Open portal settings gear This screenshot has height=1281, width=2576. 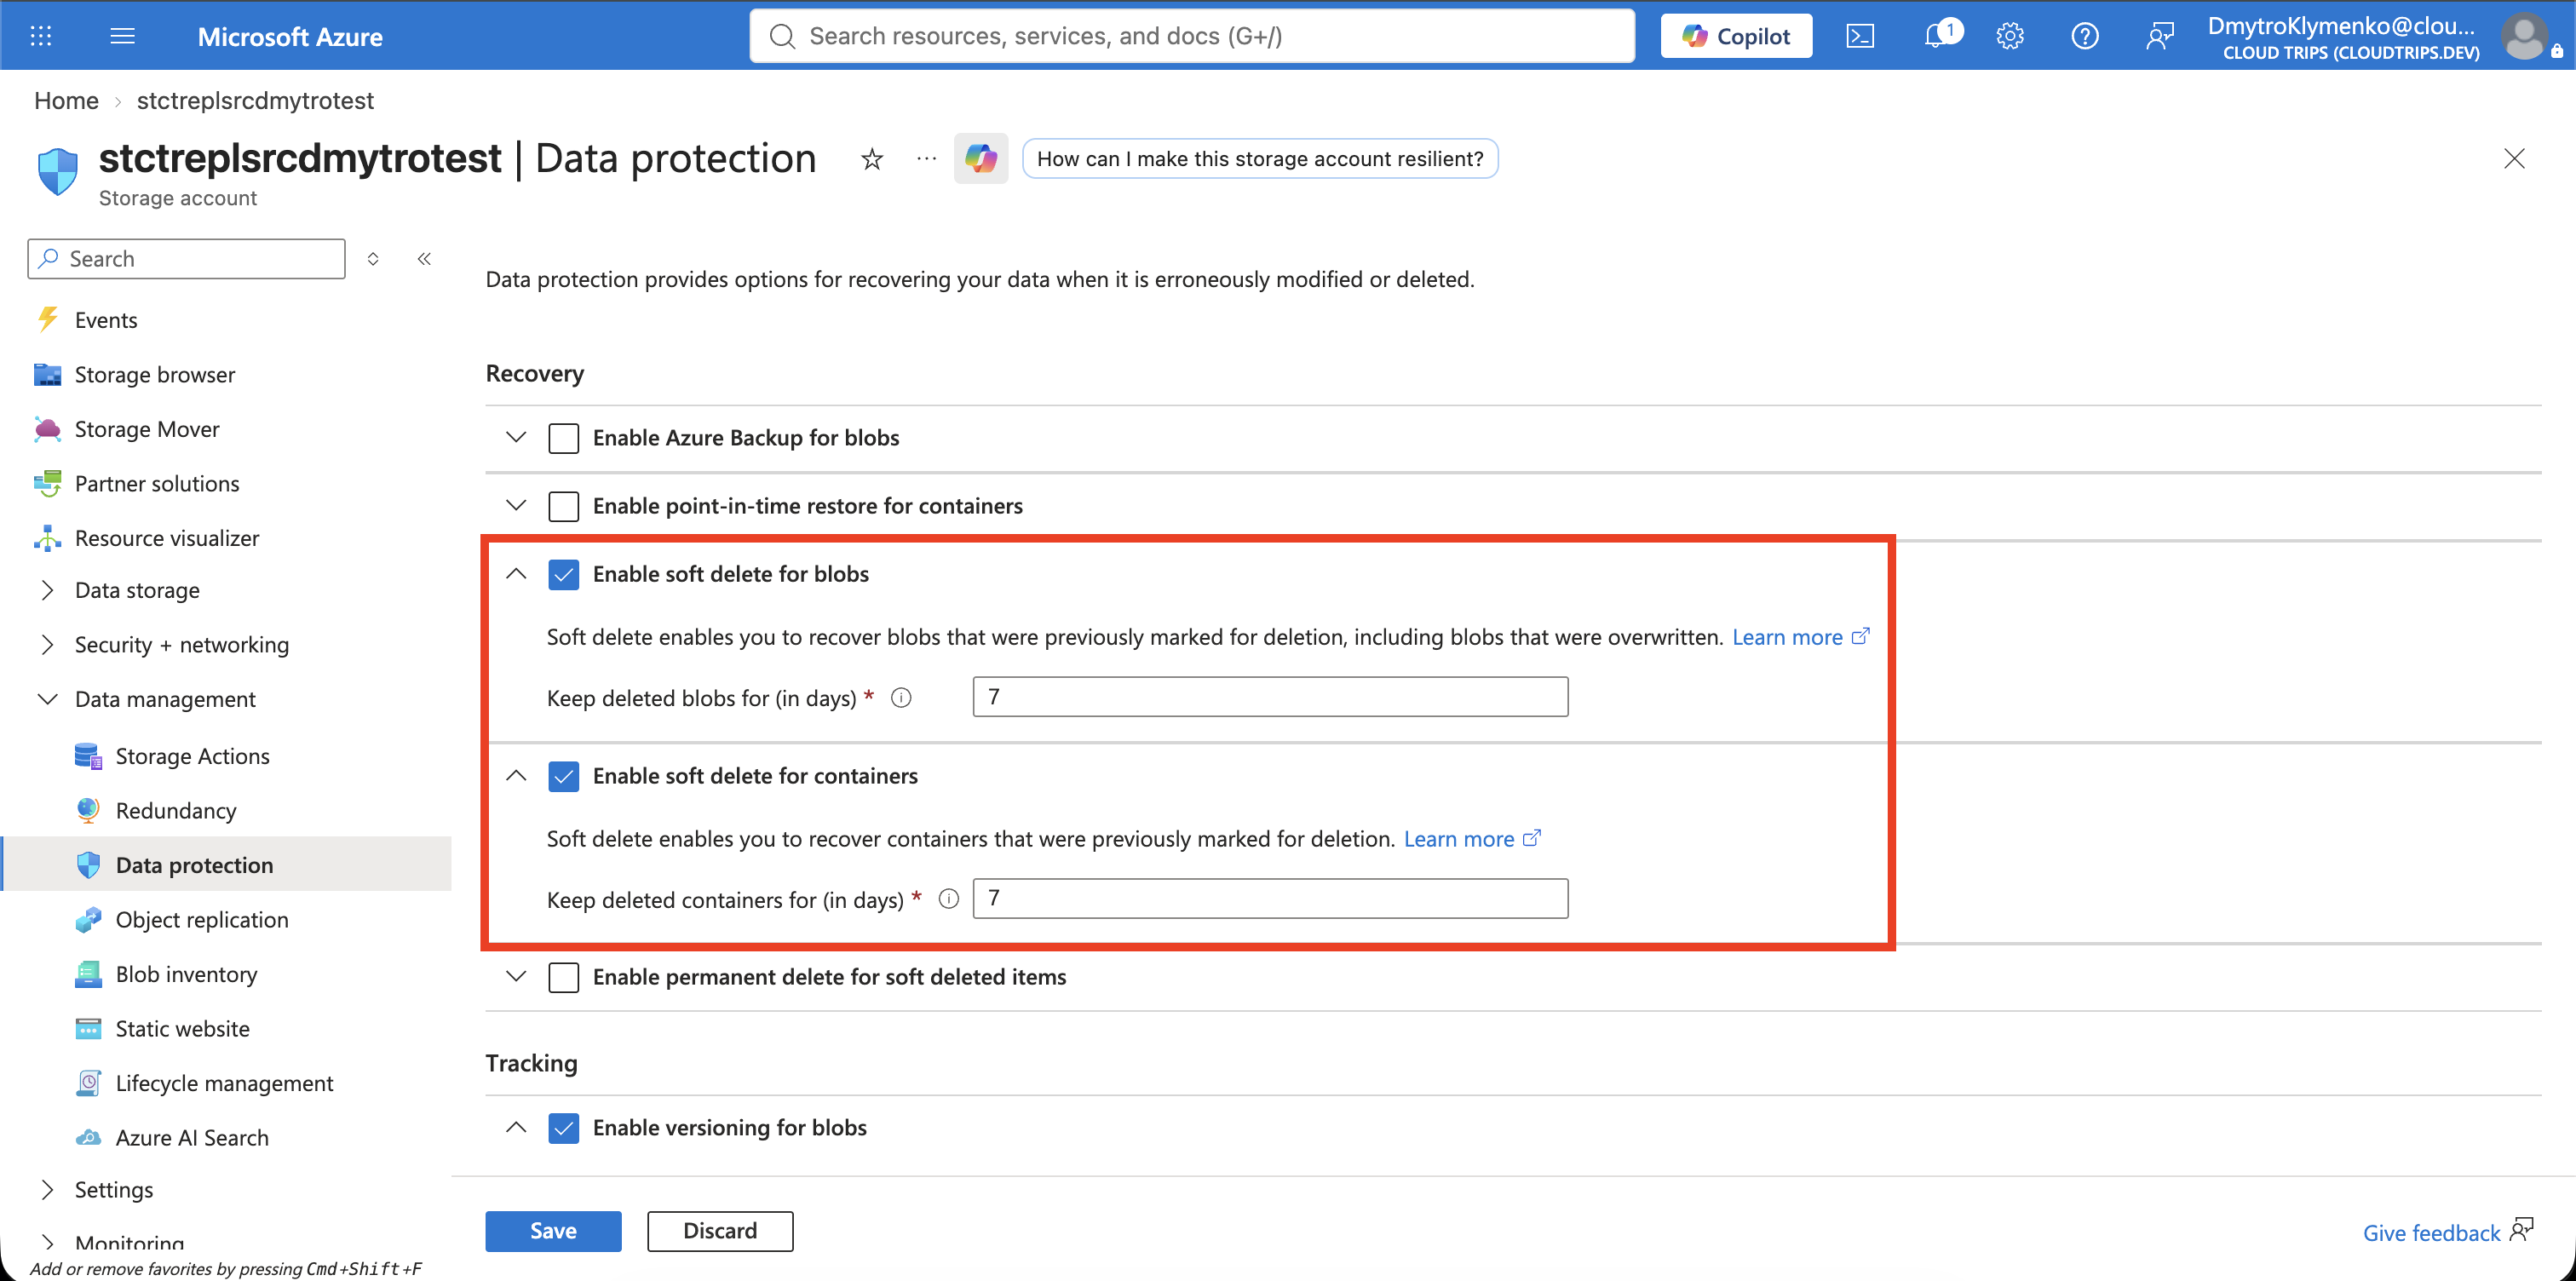point(2010,36)
